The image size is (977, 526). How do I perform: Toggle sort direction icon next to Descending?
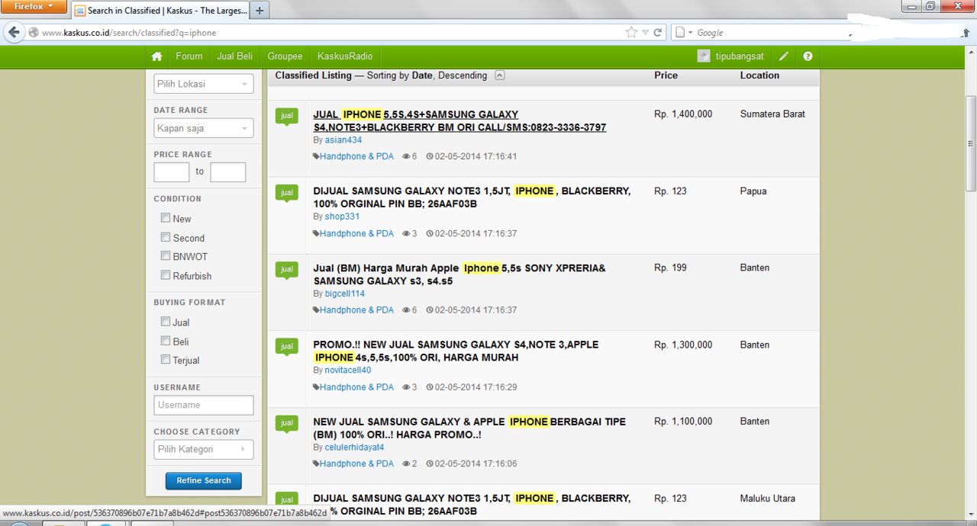[x=500, y=75]
